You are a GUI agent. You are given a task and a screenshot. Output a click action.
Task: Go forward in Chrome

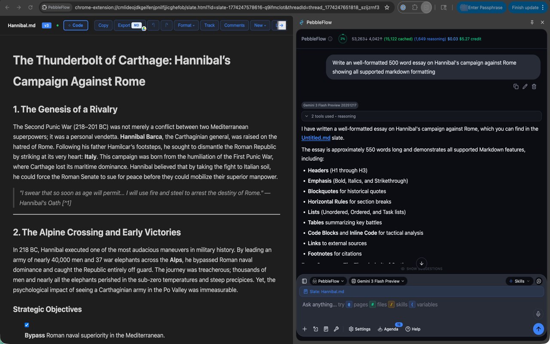(18, 7)
